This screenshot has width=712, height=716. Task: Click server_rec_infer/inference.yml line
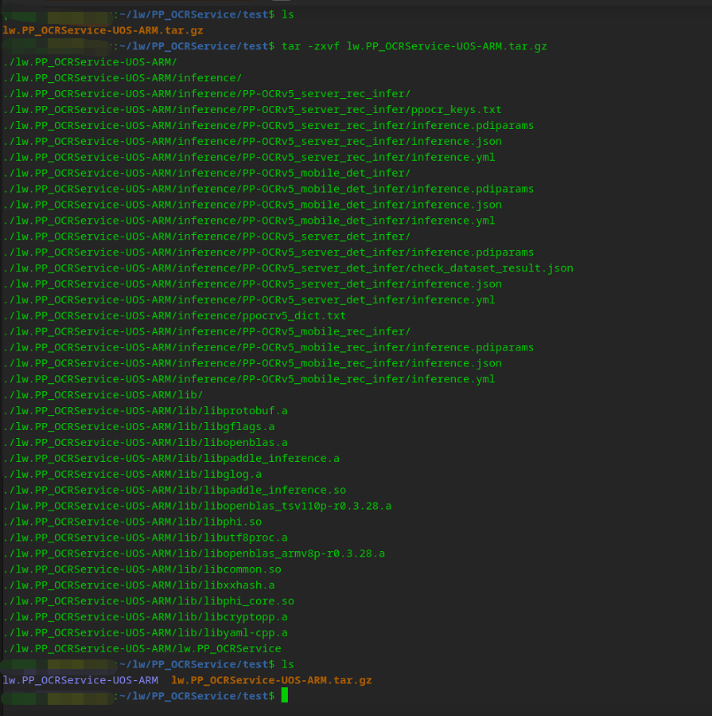[249, 157]
